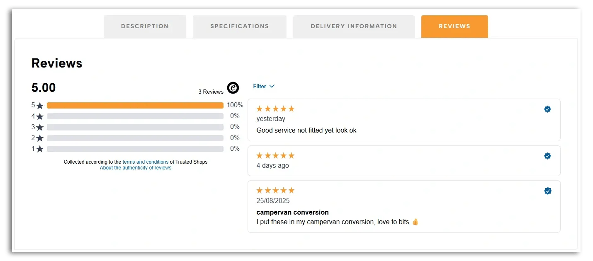Viewport: 593px width, 261px height.
Task: Click the 3 Reviews count text
Action: (211, 92)
